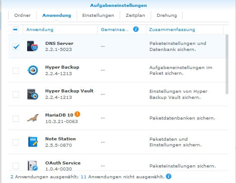Open the Ordner tab

[x=22, y=16]
